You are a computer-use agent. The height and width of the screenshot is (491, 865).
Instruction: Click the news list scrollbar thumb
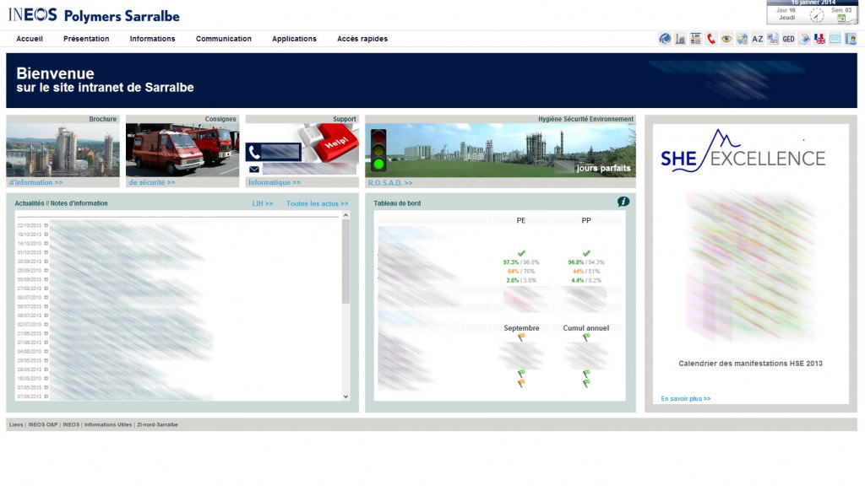tap(345, 262)
